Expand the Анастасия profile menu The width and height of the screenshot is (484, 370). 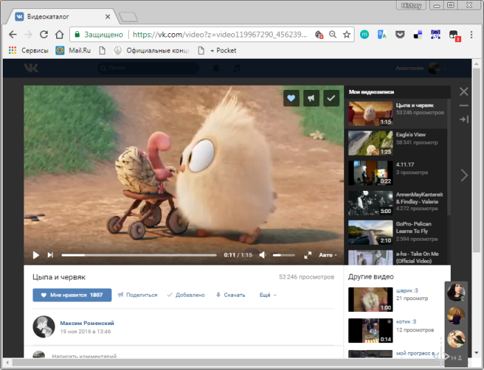[422, 68]
